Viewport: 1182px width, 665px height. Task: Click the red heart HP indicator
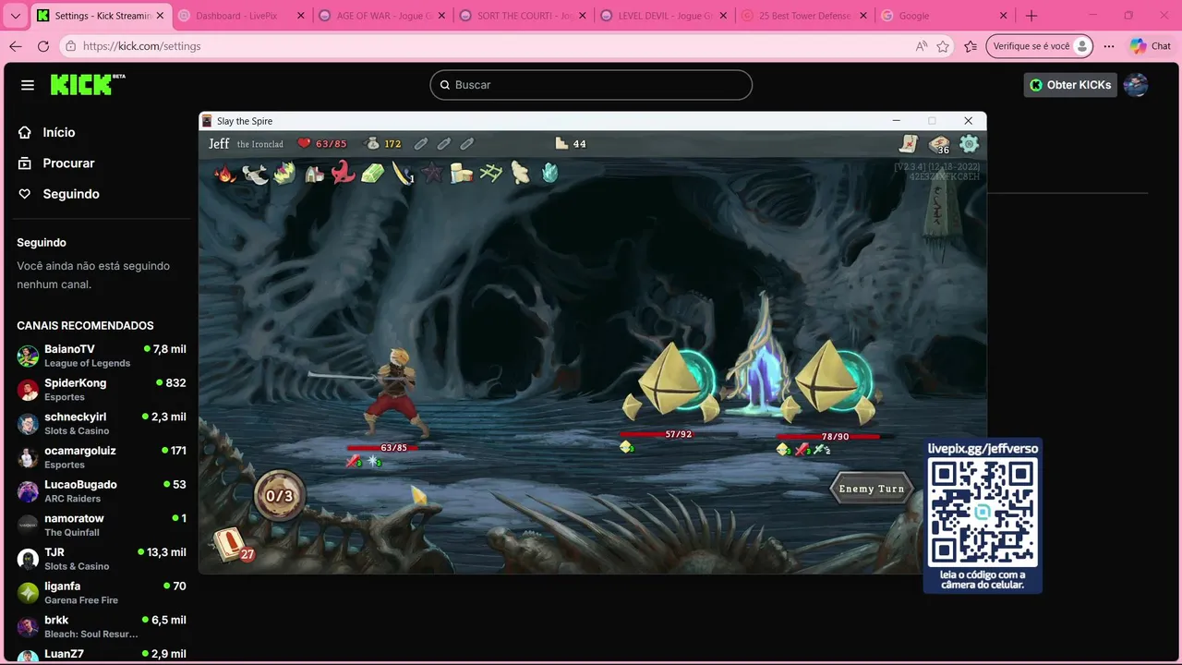pos(304,143)
